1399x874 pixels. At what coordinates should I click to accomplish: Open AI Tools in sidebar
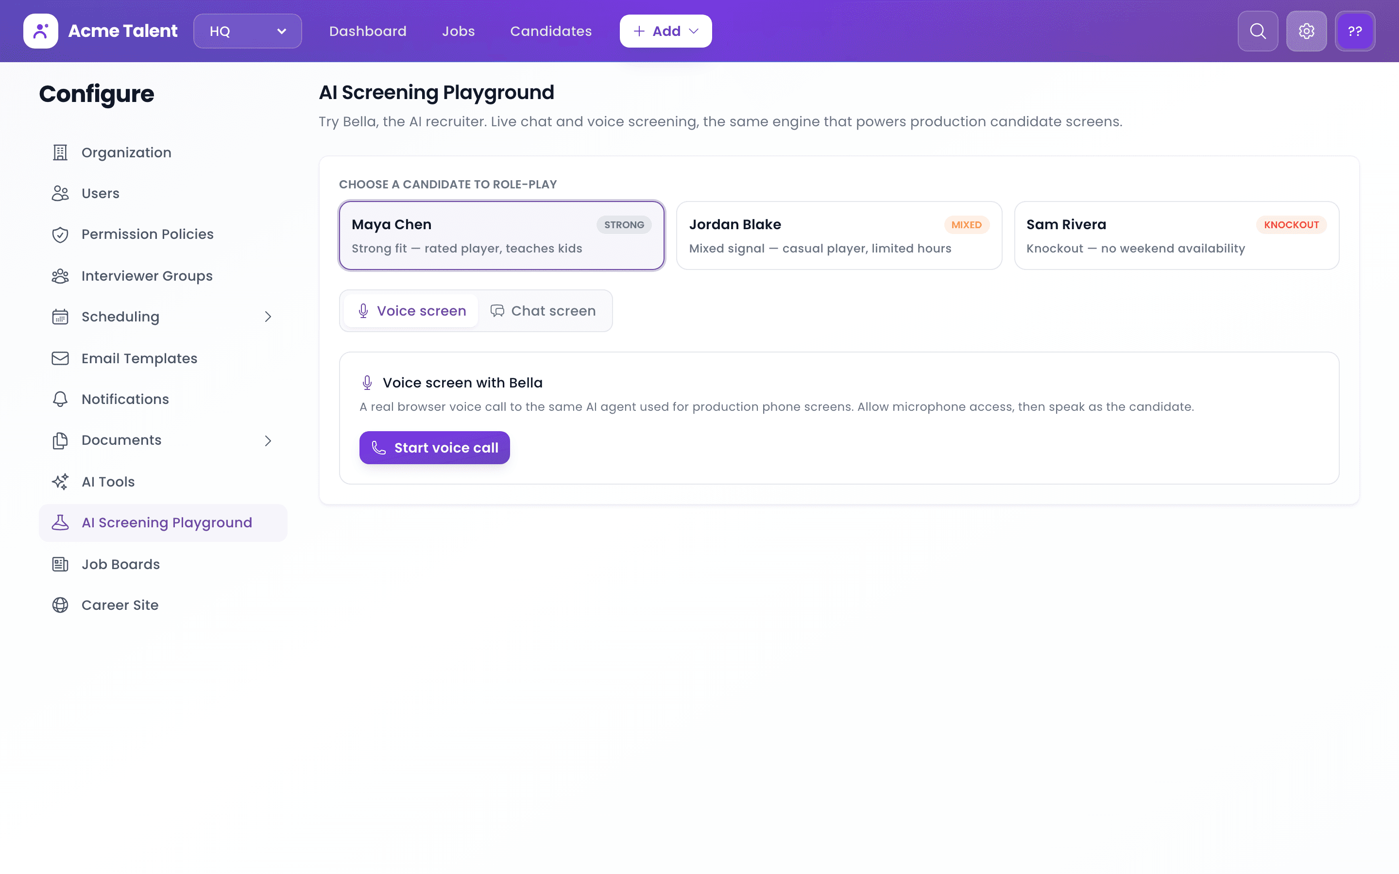coord(163,482)
